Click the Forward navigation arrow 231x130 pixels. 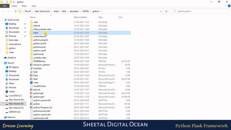(x=8, y=11)
